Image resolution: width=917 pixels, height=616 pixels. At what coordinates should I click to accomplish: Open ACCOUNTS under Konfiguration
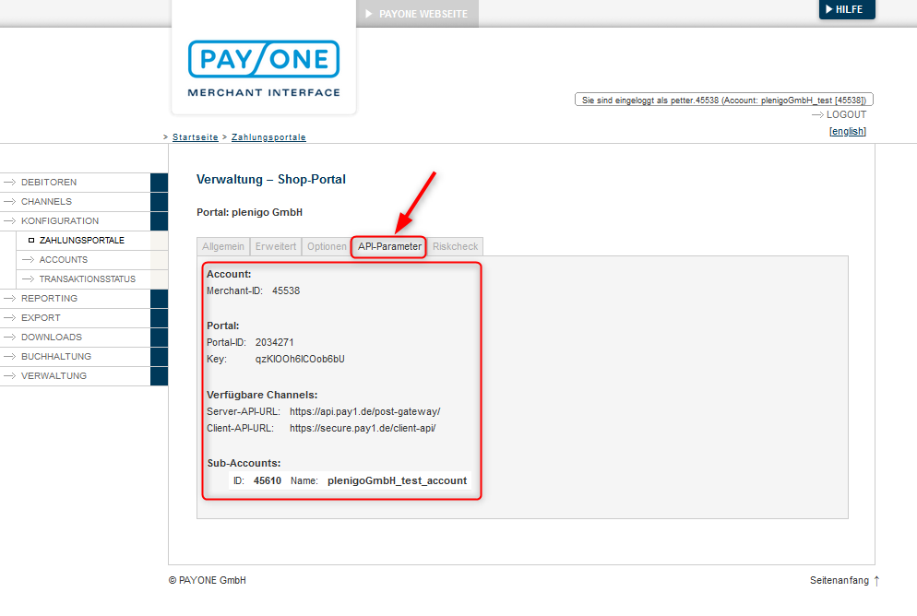[x=63, y=259]
